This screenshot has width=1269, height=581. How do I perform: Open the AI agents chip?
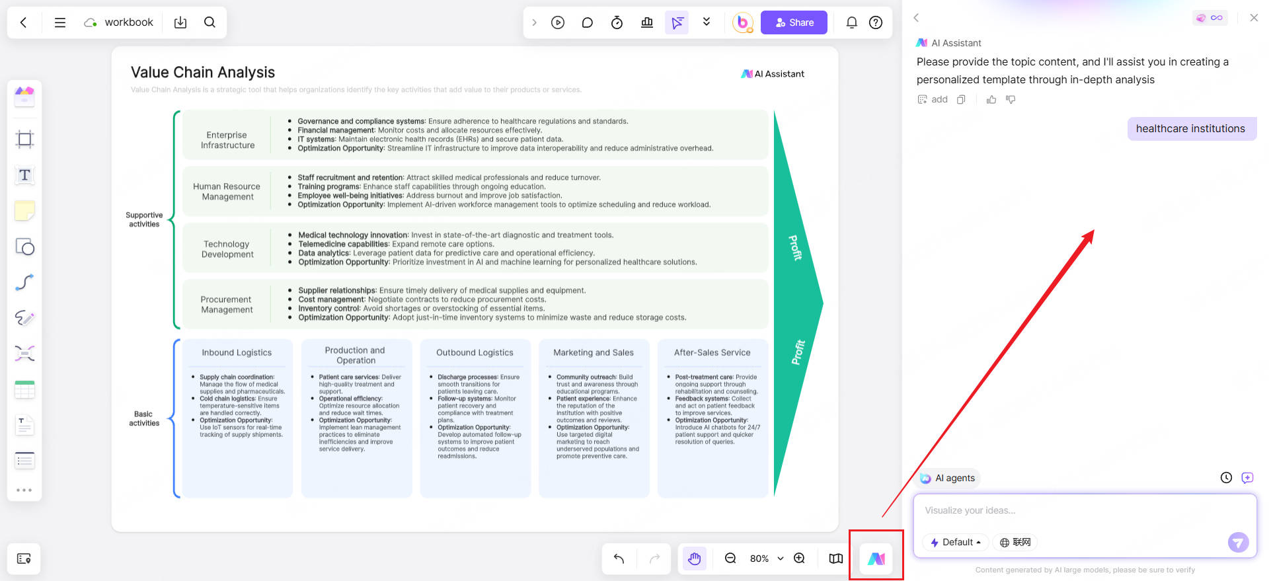point(948,478)
